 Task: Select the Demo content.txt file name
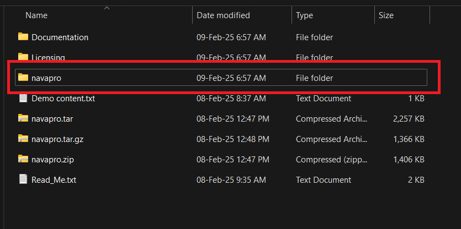coord(63,99)
